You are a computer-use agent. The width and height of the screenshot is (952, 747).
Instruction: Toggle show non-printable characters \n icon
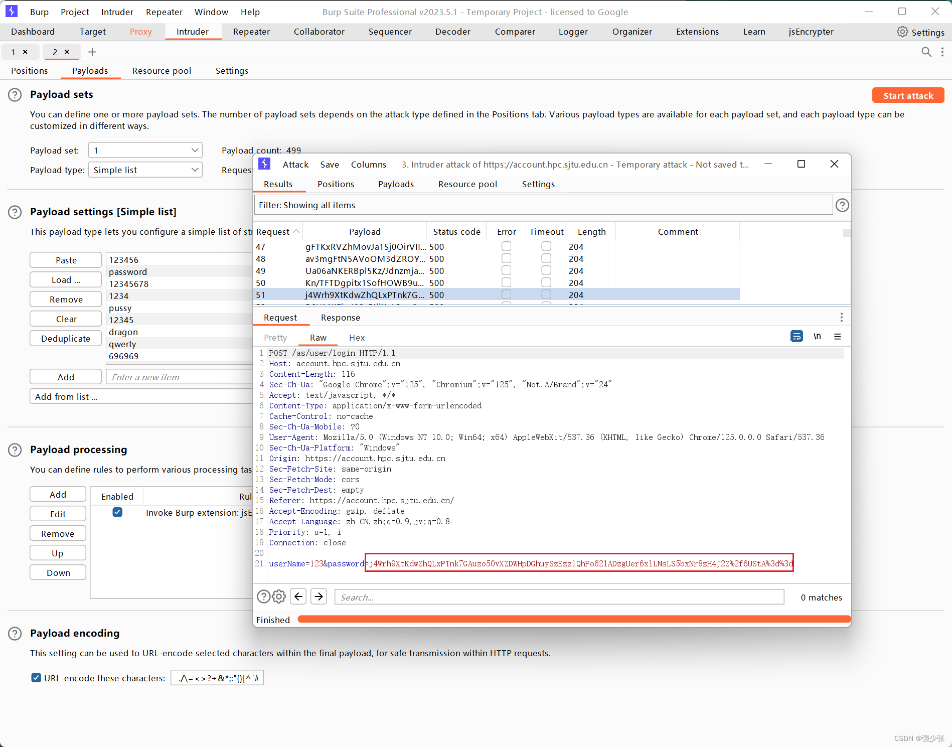coord(817,336)
